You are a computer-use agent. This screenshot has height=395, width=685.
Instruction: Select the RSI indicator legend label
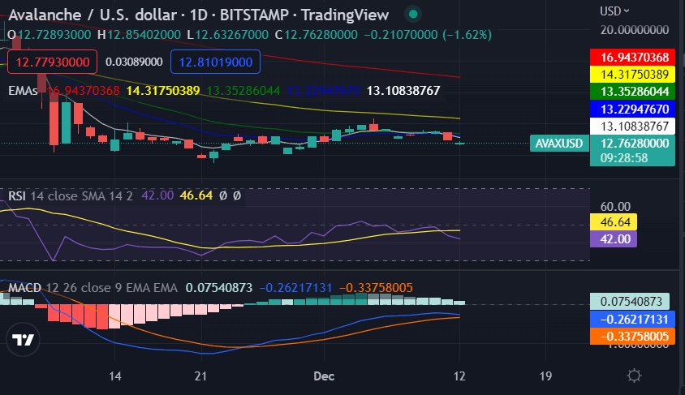(17, 196)
